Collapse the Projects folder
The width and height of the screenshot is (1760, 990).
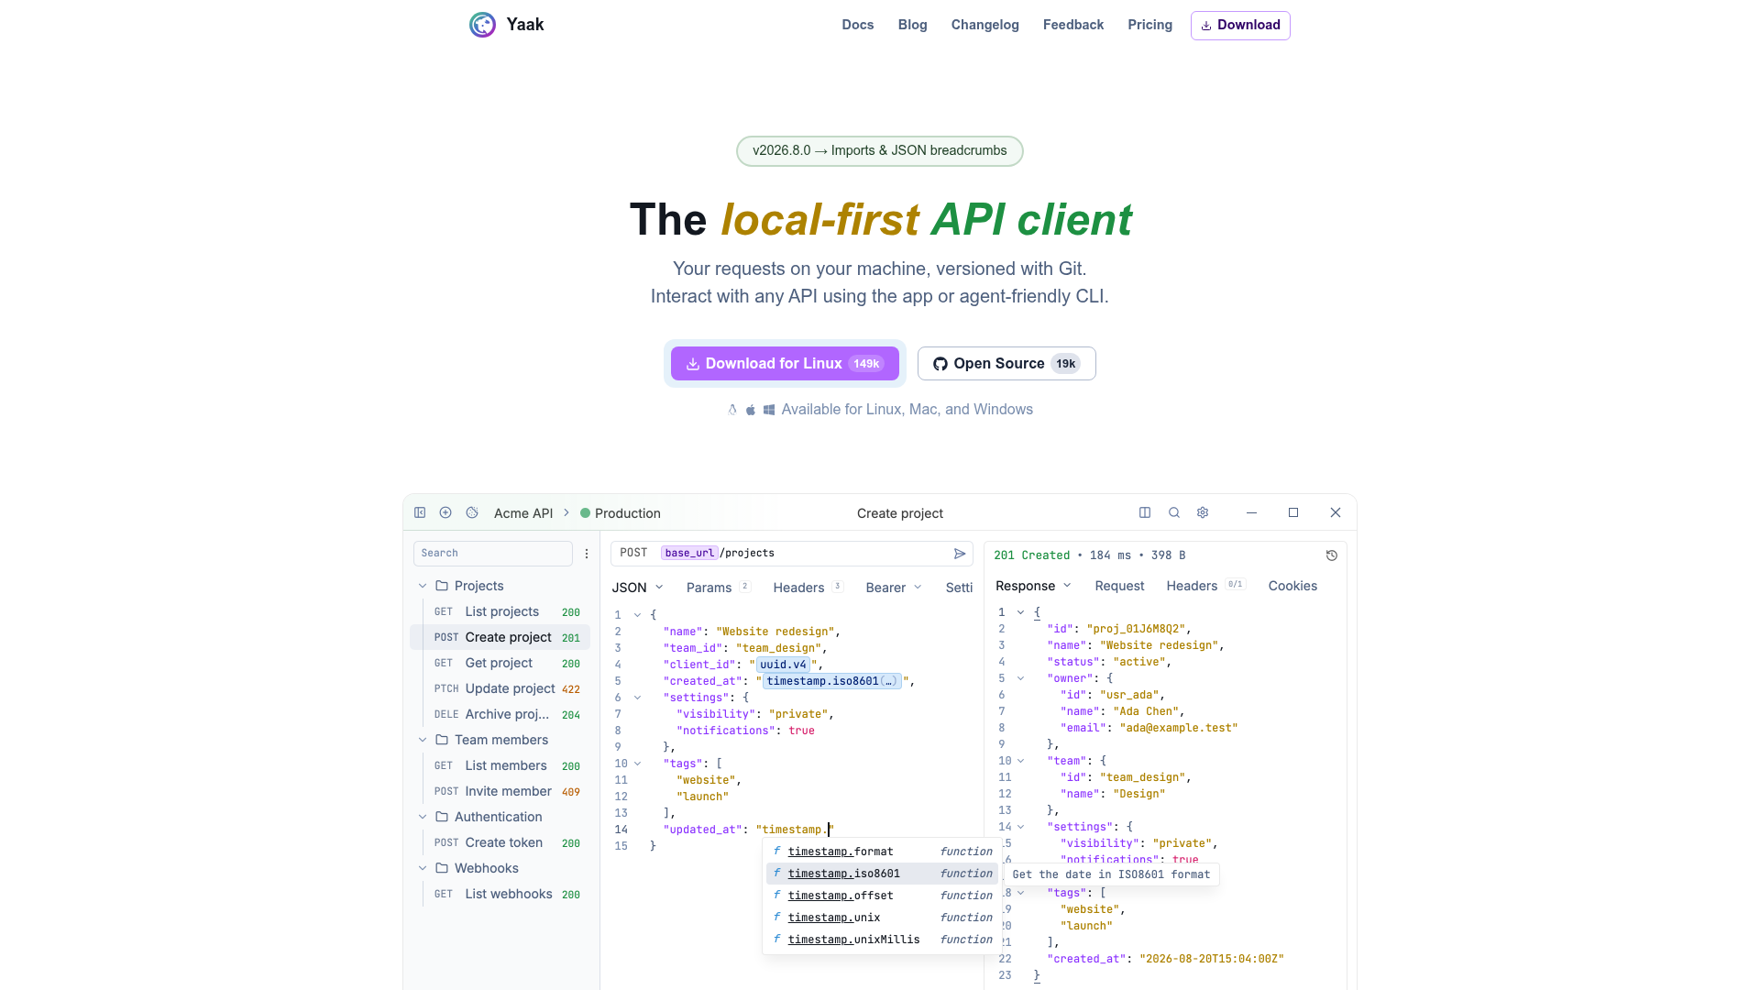(x=423, y=586)
